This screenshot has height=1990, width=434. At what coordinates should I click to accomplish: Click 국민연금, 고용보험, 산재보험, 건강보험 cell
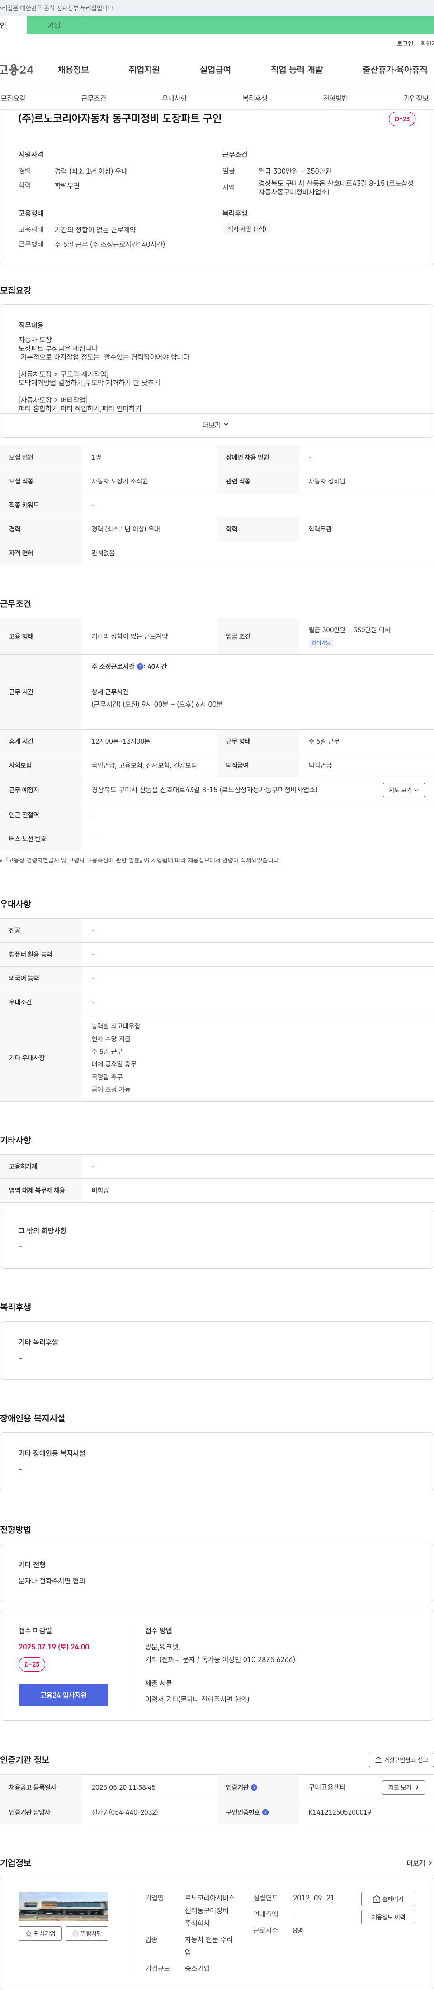pos(144,765)
